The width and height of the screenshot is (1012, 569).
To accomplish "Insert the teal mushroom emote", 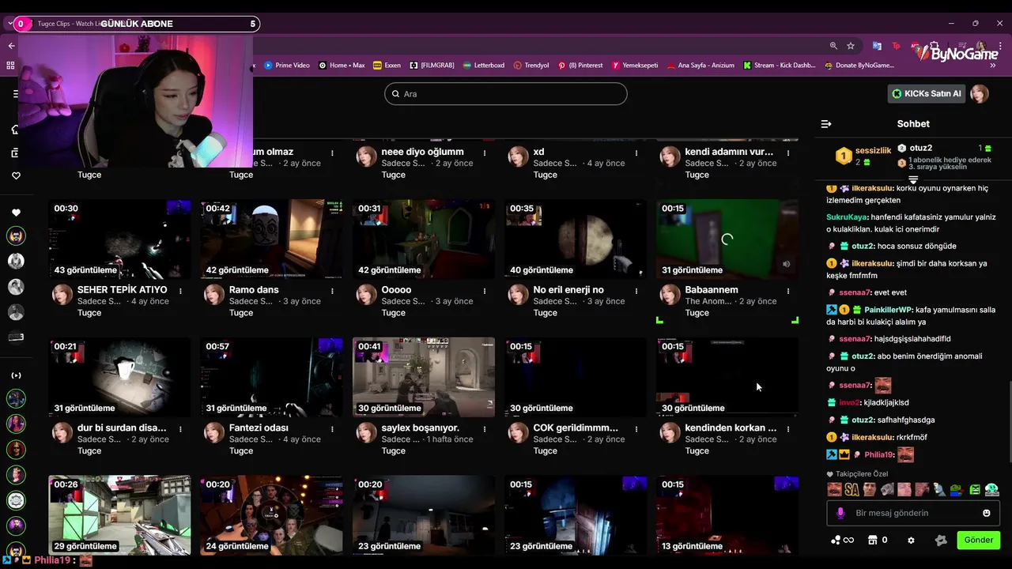I will coord(991,490).
